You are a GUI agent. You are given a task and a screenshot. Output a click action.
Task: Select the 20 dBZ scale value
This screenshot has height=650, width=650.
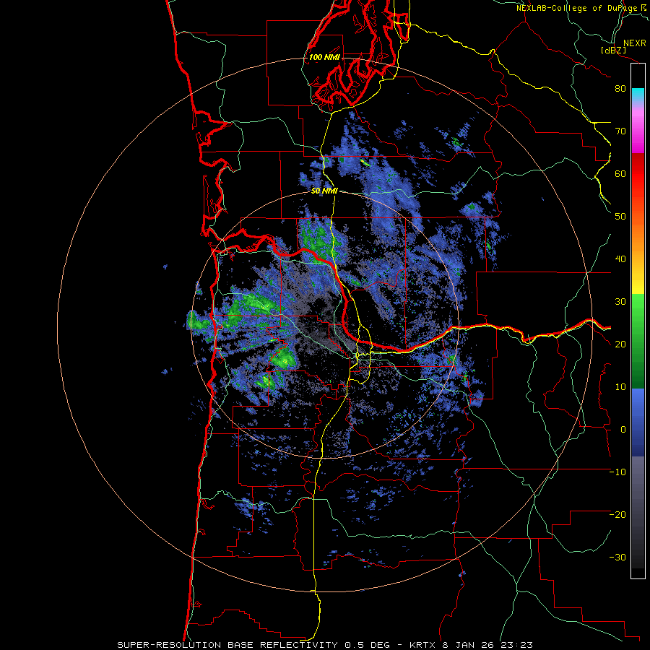[x=620, y=344]
